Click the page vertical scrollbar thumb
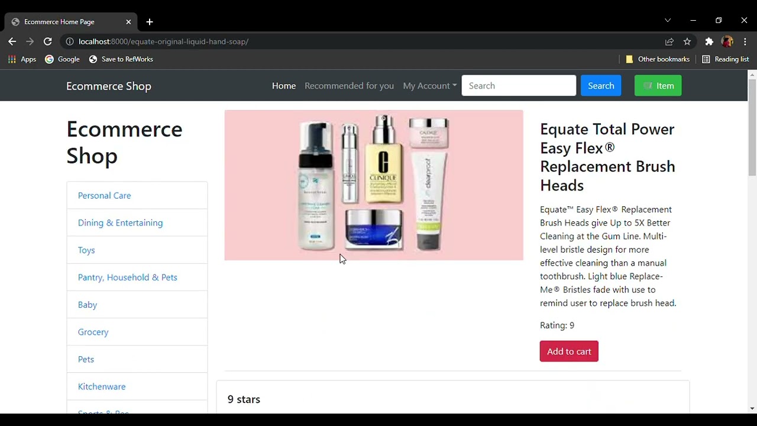This screenshot has width=757, height=426. 752,127
